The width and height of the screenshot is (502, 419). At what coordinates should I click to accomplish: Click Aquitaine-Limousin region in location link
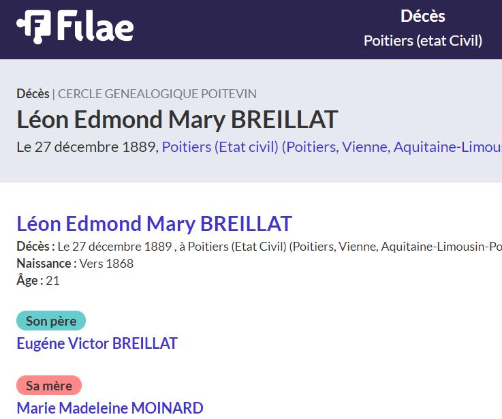coord(448,147)
